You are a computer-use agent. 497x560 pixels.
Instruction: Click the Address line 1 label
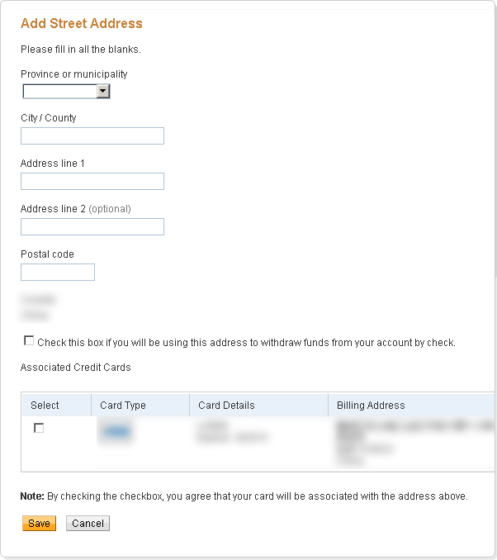(x=53, y=164)
